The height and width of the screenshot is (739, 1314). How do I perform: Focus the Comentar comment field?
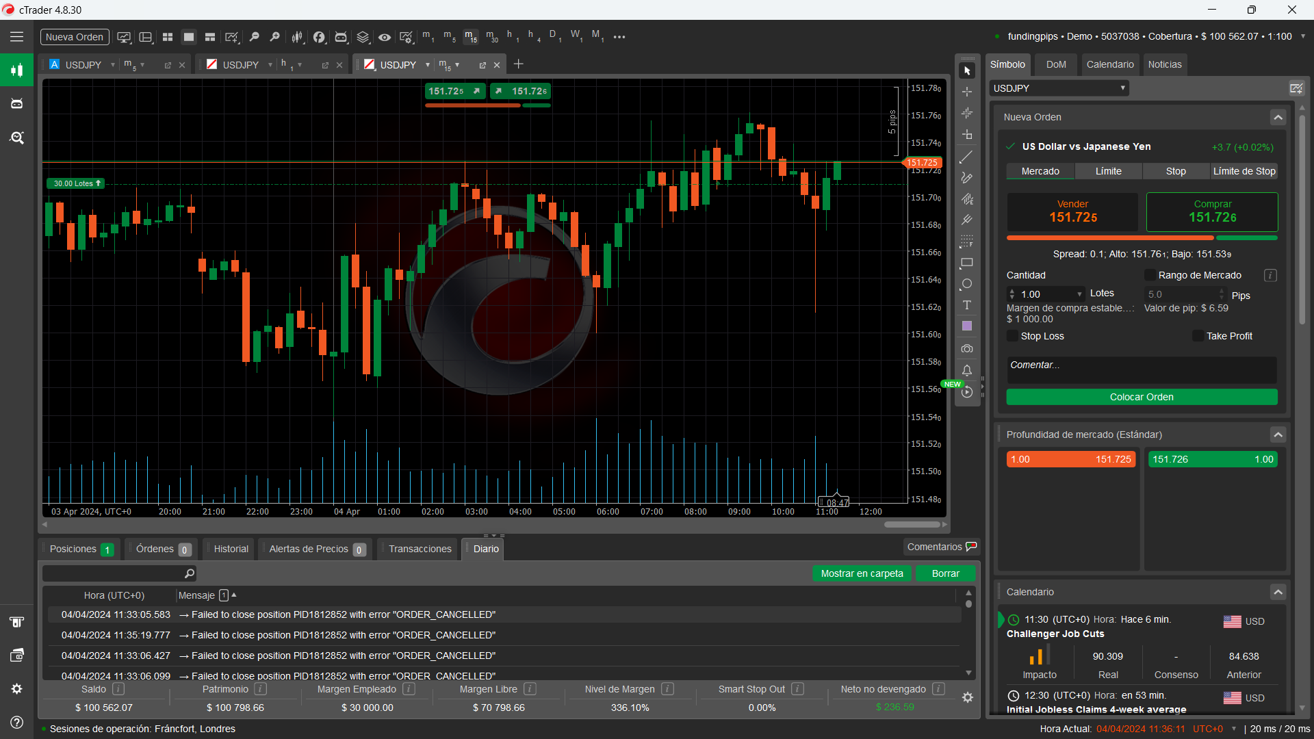pyautogui.click(x=1142, y=369)
